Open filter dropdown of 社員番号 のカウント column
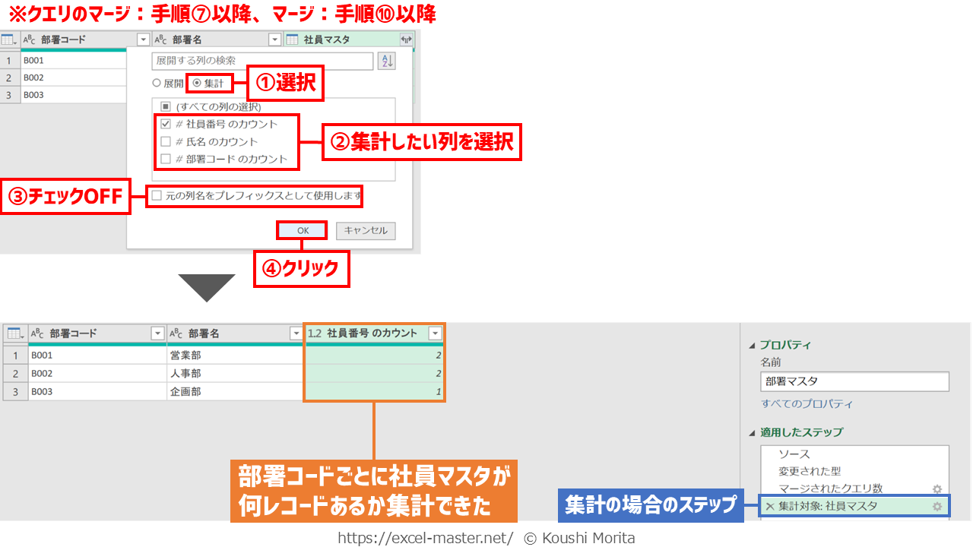Image resolution: width=973 pixels, height=547 pixels. click(435, 334)
